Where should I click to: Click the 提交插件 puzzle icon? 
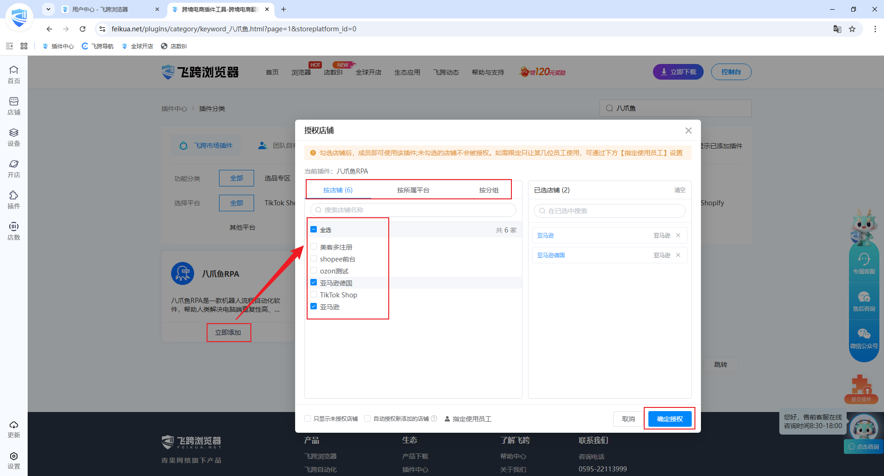pyautogui.click(x=861, y=389)
